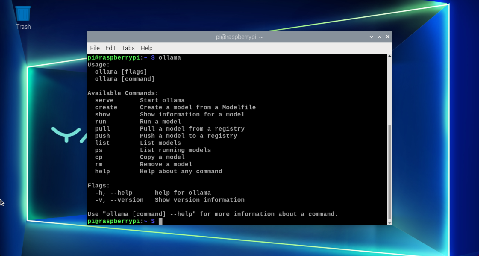Click 'Run a model' description text

[160, 122]
